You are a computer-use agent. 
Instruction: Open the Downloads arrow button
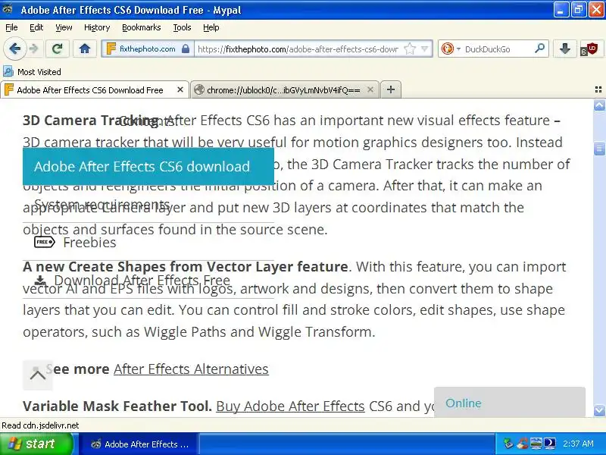(x=565, y=49)
